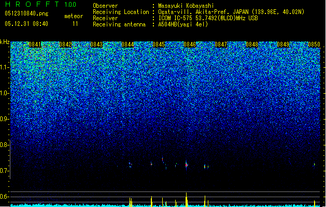The width and height of the screenshot is (326, 207).
Task: Click the 0848 time marker
Action: (x=252, y=45)
